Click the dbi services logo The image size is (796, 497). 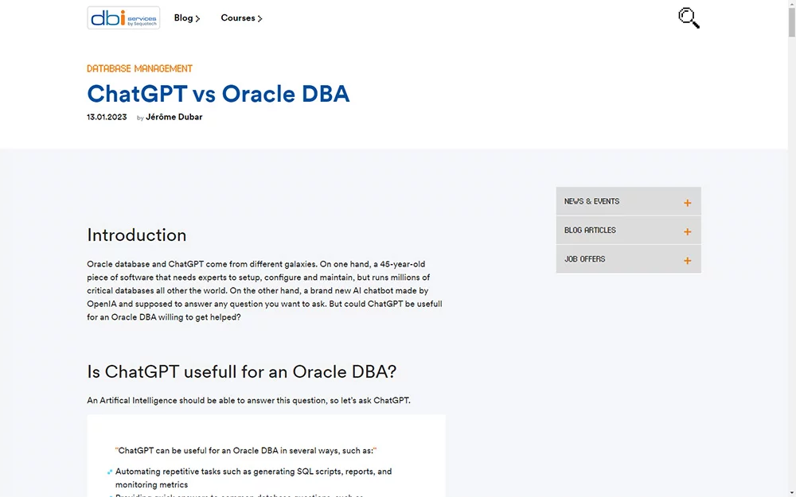(123, 17)
